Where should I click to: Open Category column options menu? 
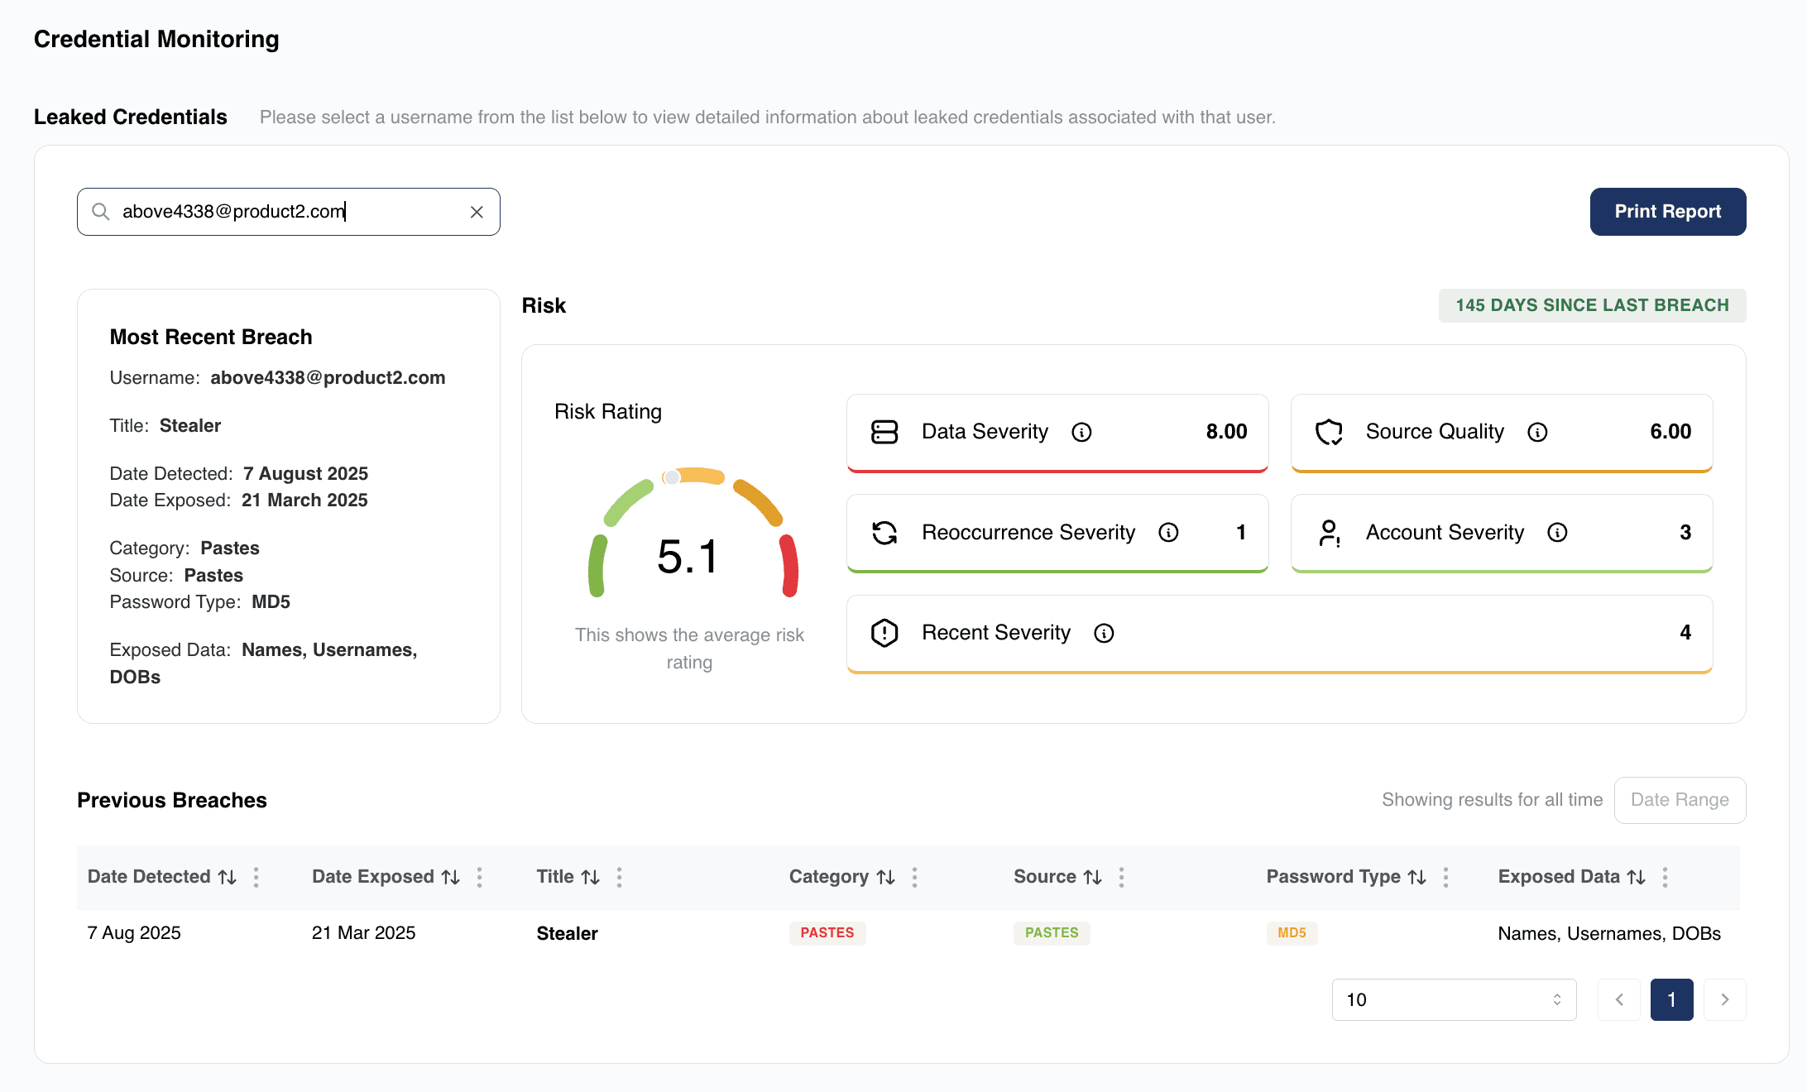[x=915, y=877]
